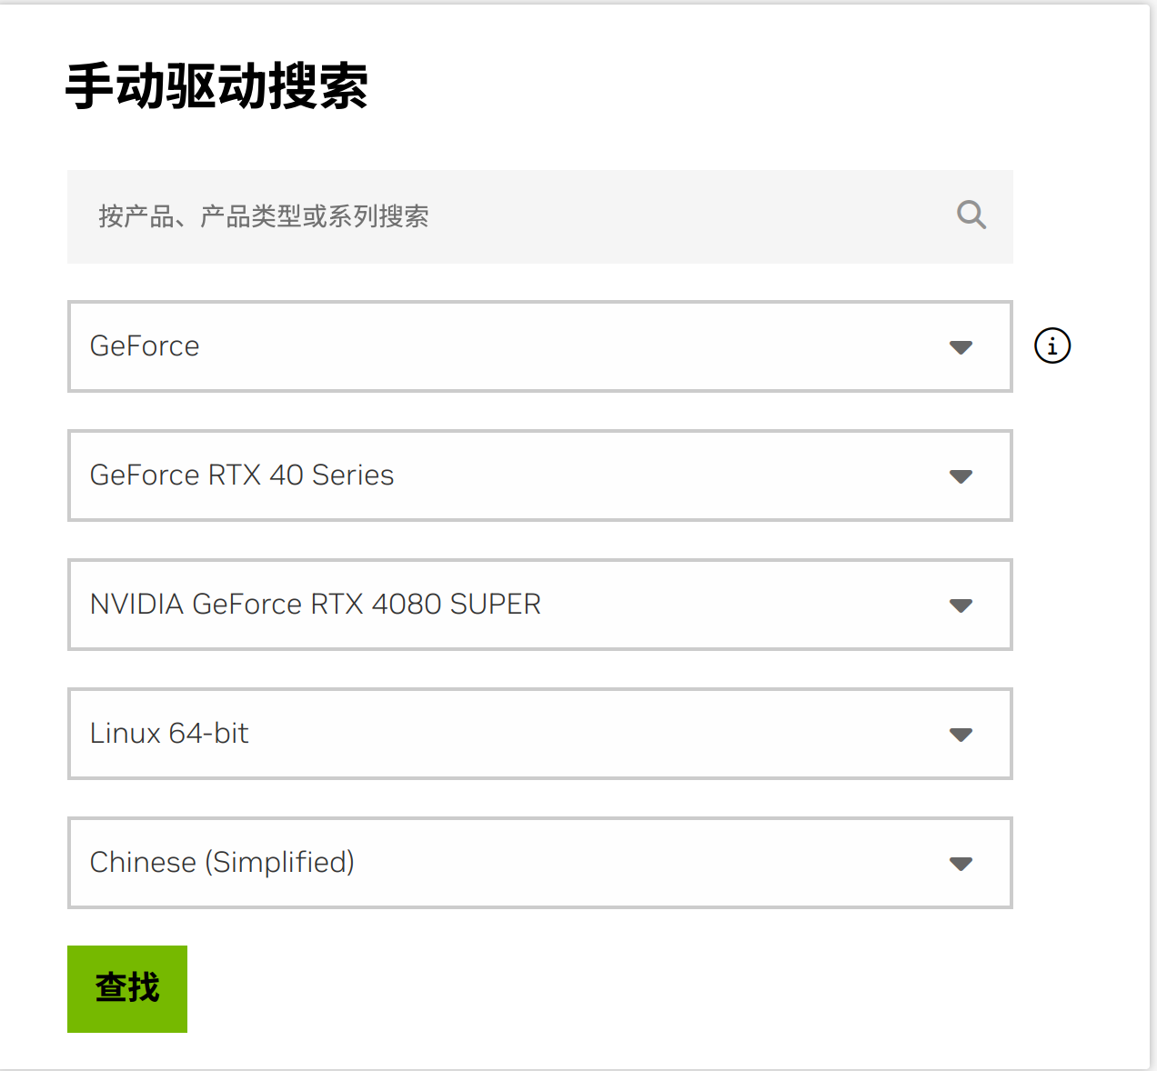
Task: Open the product type dropdown showing GeForce
Action: click(x=540, y=347)
